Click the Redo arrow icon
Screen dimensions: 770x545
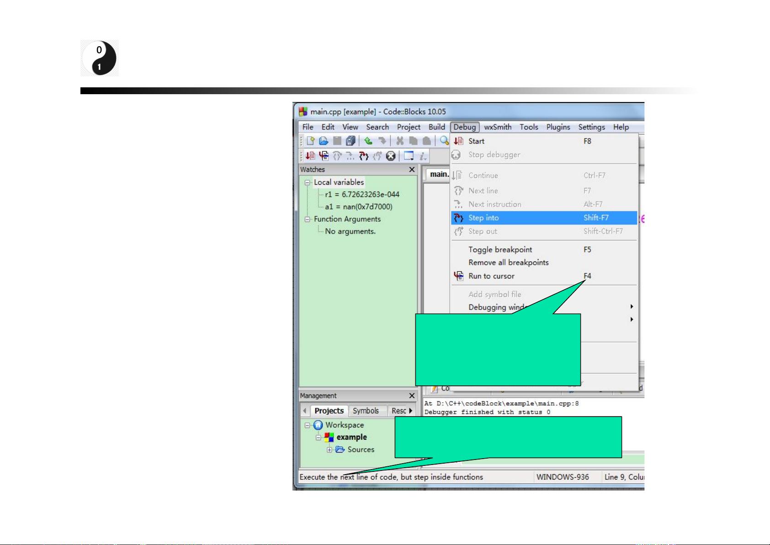tap(382, 141)
